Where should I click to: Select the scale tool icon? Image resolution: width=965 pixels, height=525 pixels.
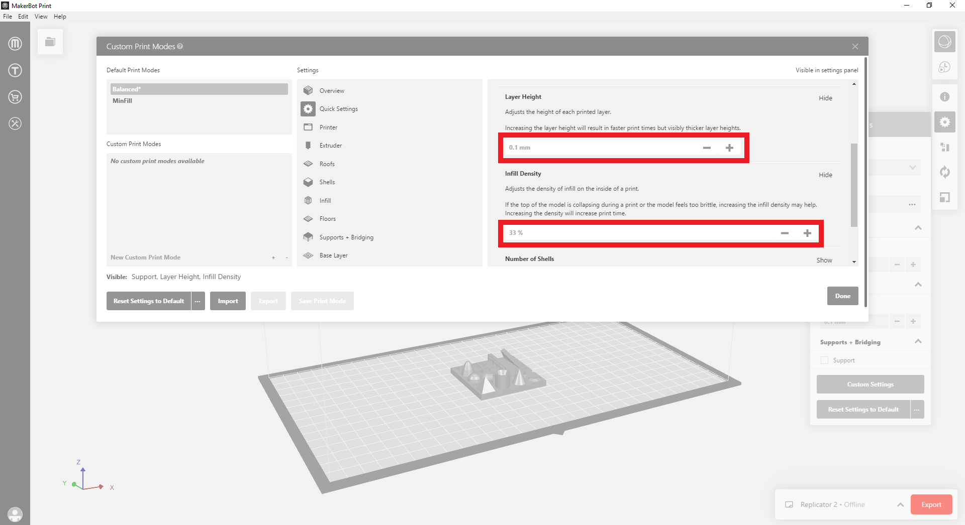945,197
